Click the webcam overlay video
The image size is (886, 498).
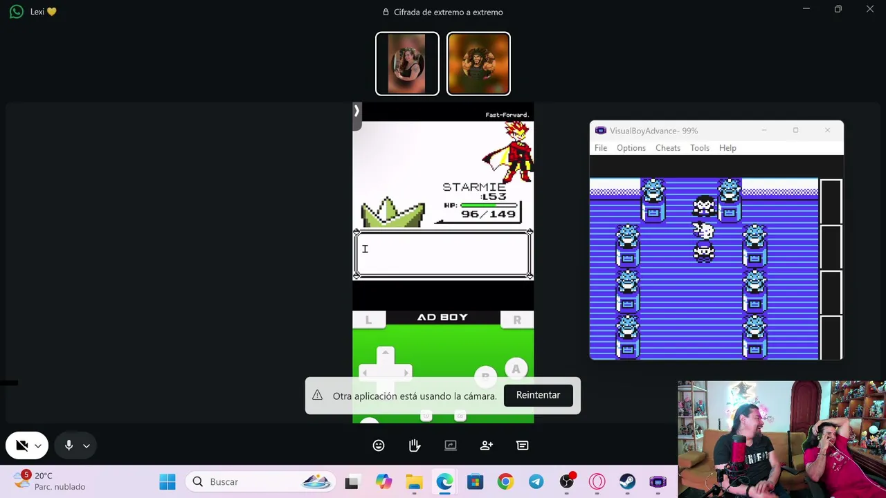point(781,439)
